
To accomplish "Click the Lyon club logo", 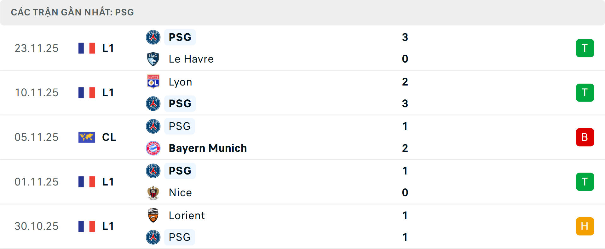I will click(153, 82).
